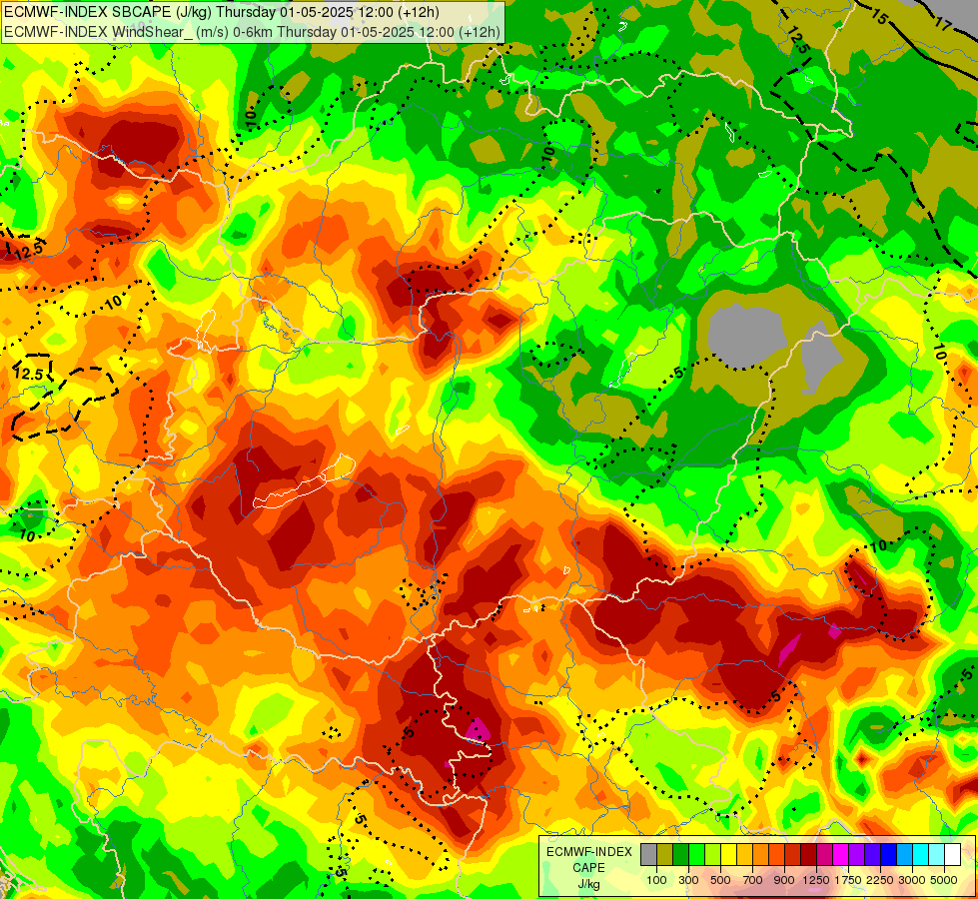Click the gray legend swatch below 100

tap(648, 855)
